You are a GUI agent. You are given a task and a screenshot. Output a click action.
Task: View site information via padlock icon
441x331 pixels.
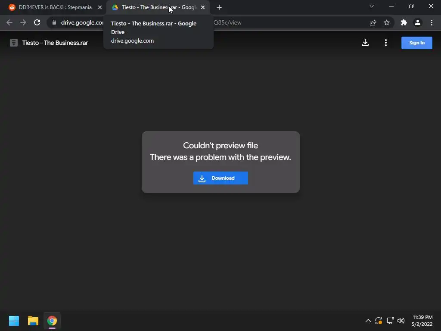click(54, 22)
